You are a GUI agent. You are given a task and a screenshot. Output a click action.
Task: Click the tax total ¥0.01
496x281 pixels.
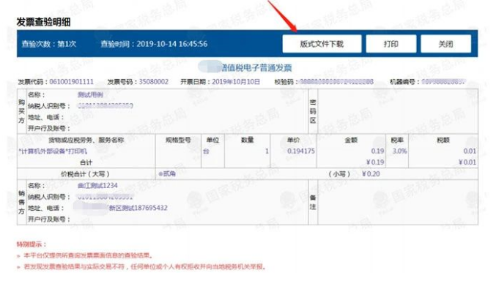(467, 162)
